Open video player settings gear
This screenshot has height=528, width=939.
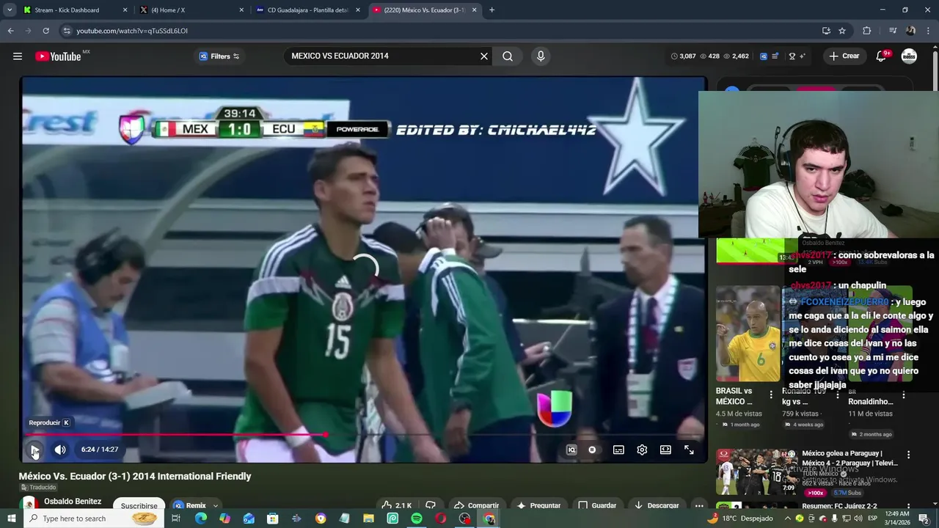coord(642,450)
